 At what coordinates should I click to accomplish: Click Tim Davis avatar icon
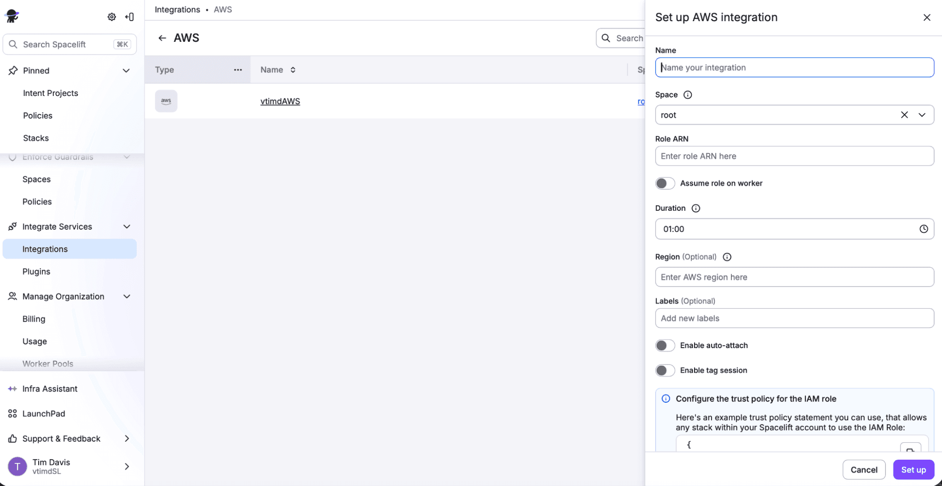17,466
